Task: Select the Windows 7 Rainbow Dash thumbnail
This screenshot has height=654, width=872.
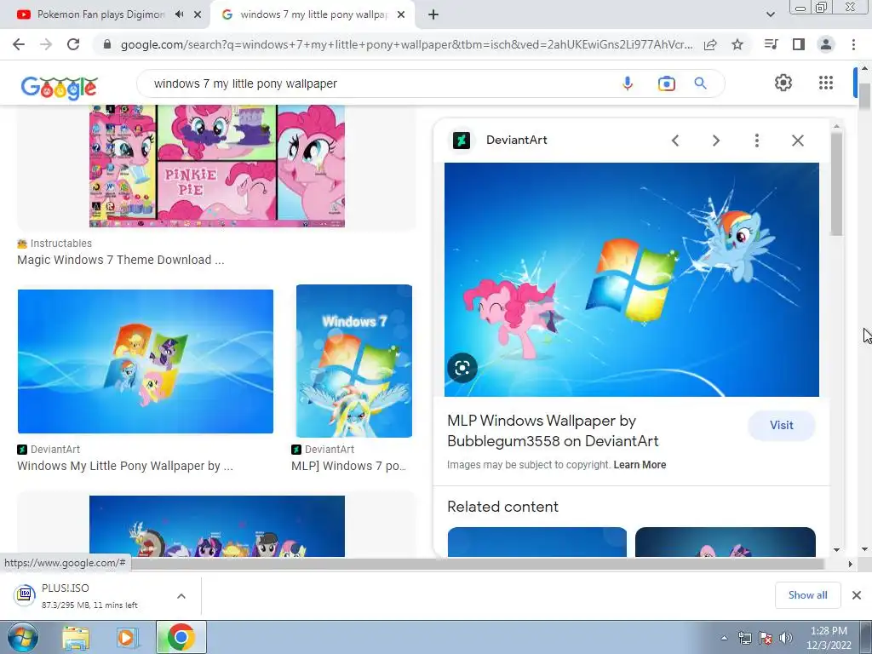Action: 354,361
